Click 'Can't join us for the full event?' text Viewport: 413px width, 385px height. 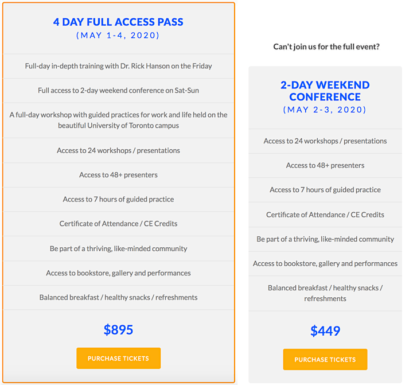point(326,46)
